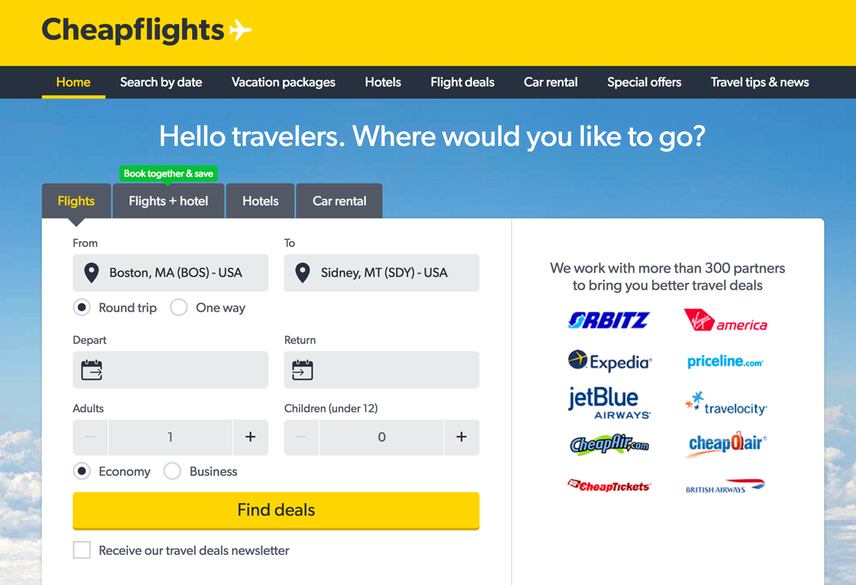
Task: Increase the number of adults
Action: pos(250,437)
